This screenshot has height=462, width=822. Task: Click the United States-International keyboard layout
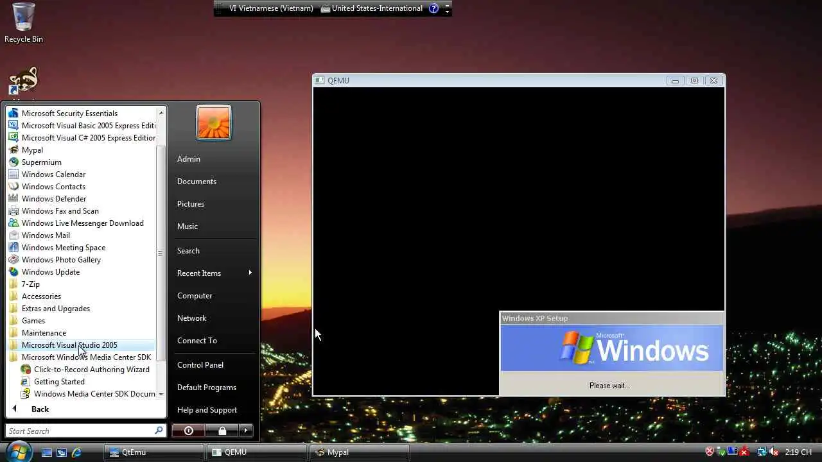tap(372, 8)
